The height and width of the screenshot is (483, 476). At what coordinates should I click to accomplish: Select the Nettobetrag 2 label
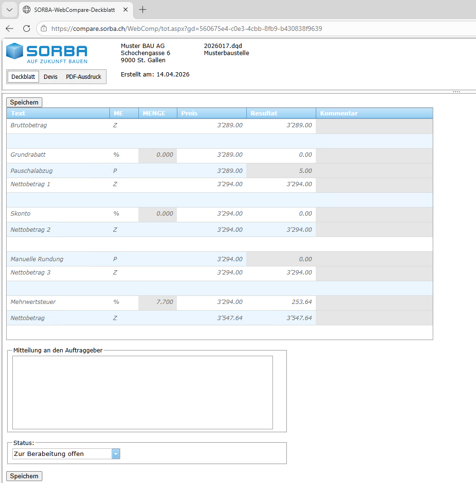(x=30, y=229)
